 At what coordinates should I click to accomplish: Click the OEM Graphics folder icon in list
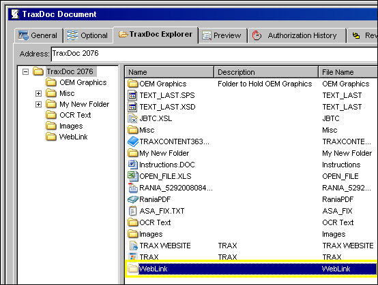coord(133,84)
